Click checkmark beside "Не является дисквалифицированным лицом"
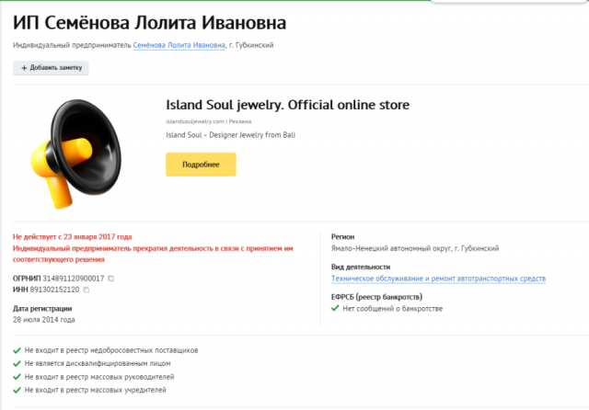Image resolution: width=589 pixels, height=410 pixels. coord(17,364)
